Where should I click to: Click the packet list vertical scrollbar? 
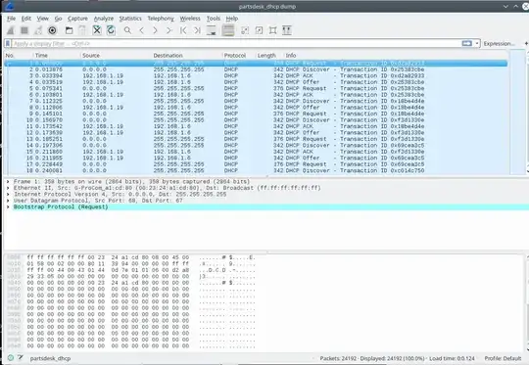coord(527,112)
